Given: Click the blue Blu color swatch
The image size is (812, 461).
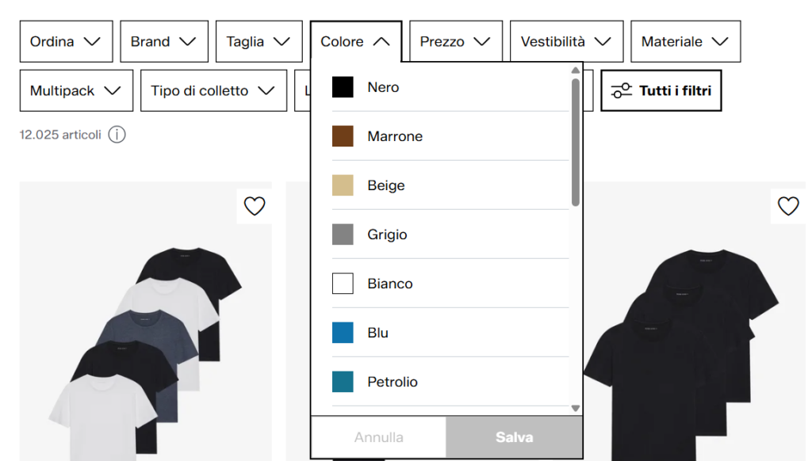Looking at the screenshot, I should point(343,333).
